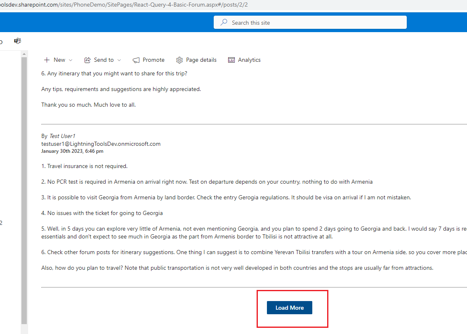Expand the Send to dropdown chevron

[119, 60]
